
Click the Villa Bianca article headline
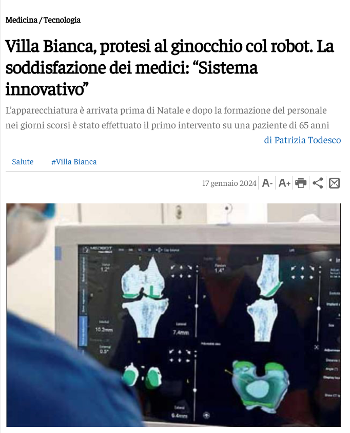pos(170,68)
